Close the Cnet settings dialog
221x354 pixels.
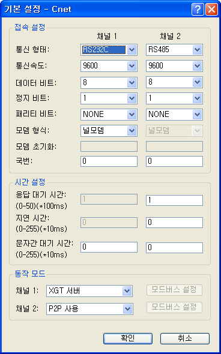(211, 10)
